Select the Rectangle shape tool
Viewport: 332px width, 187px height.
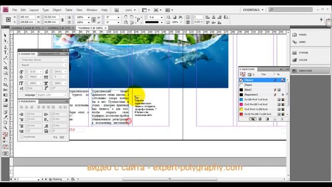[x=5, y=73]
